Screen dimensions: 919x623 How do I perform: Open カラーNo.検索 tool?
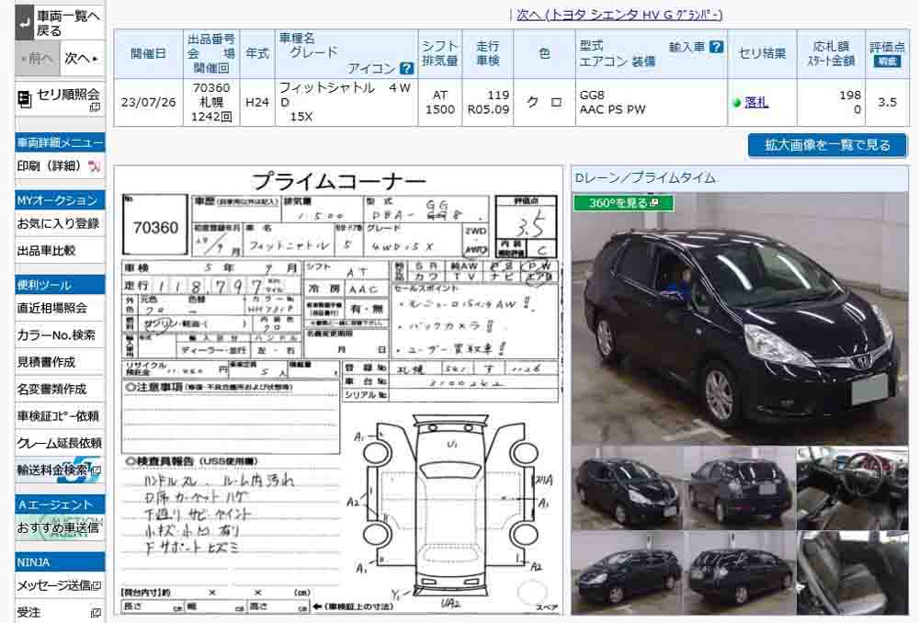point(59,335)
